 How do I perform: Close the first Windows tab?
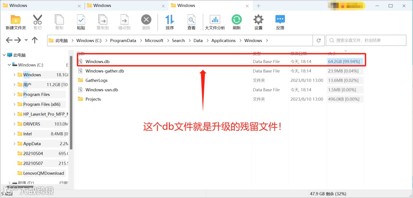[79, 5]
